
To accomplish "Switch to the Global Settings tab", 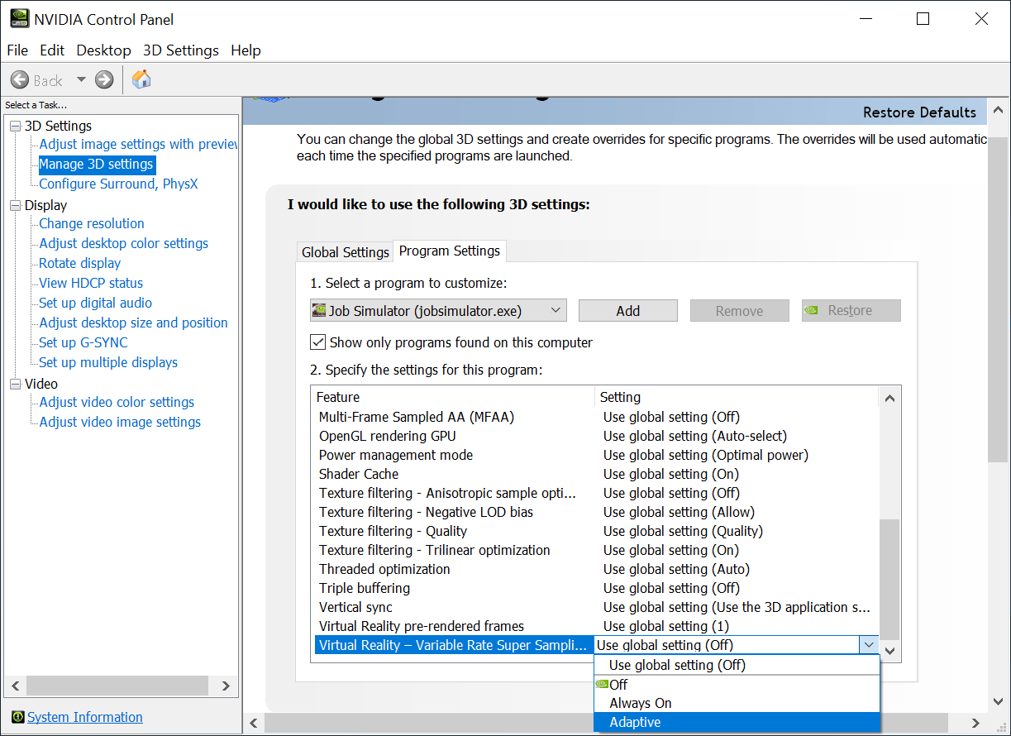I will 345,252.
